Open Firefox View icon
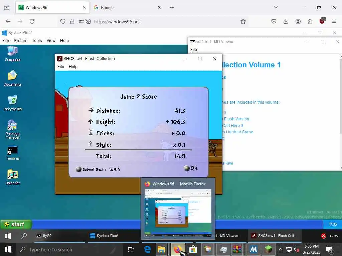 [7, 7]
